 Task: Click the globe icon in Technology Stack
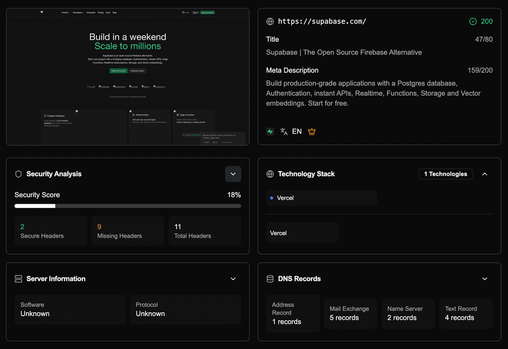(x=270, y=174)
